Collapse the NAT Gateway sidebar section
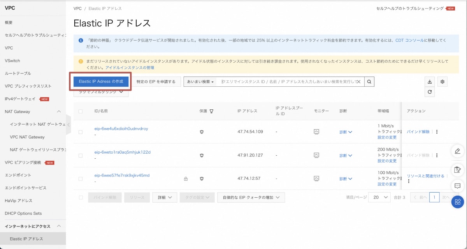 (x=60, y=112)
